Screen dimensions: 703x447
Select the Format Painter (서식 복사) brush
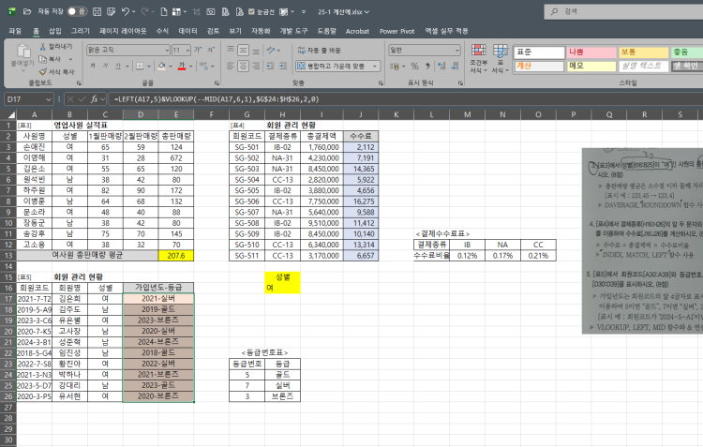click(43, 70)
